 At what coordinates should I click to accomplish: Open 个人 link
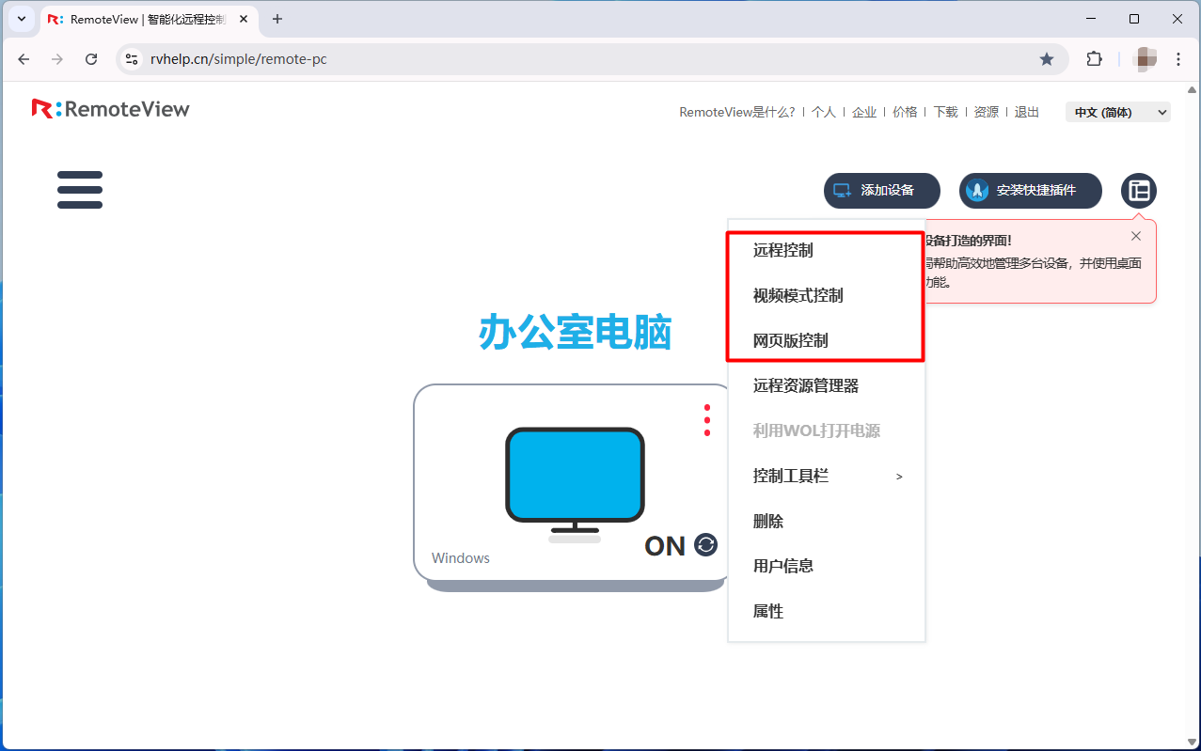(x=824, y=112)
